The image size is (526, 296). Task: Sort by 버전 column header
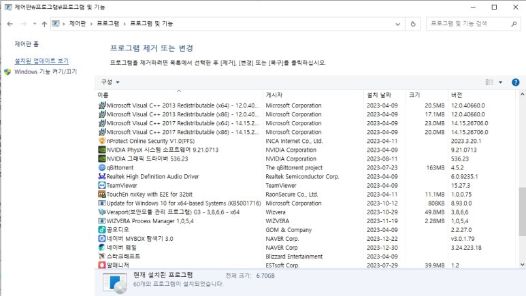point(481,95)
